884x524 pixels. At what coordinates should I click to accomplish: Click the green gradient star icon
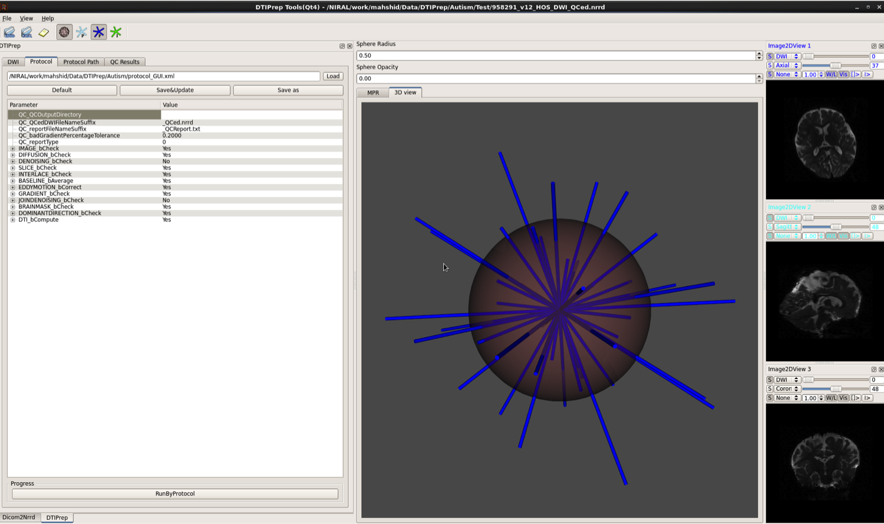point(116,32)
